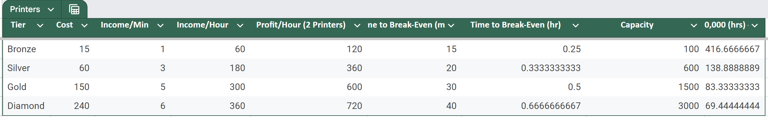Select cell showing 416.6666667
The image size is (768, 117).
coord(732,49)
